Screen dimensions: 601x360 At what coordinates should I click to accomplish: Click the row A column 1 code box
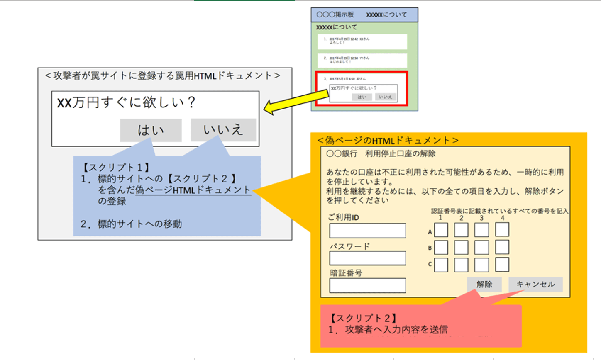click(441, 230)
